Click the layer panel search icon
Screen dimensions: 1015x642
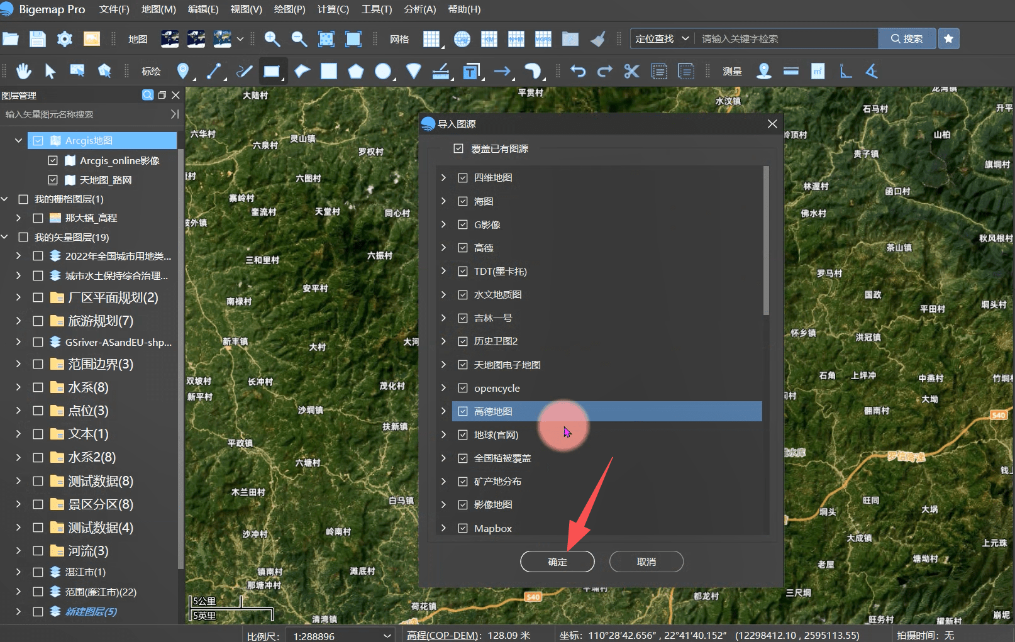pyautogui.click(x=148, y=95)
